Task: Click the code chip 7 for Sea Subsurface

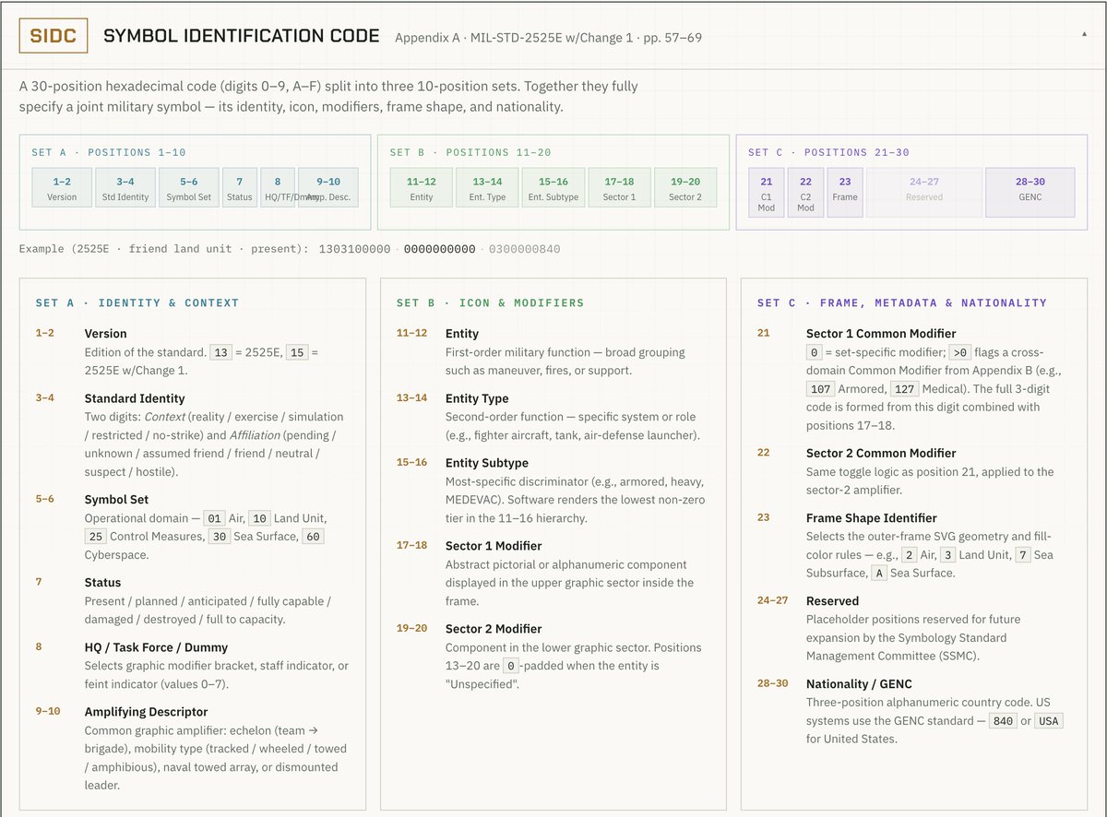Action: point(1022,555)
